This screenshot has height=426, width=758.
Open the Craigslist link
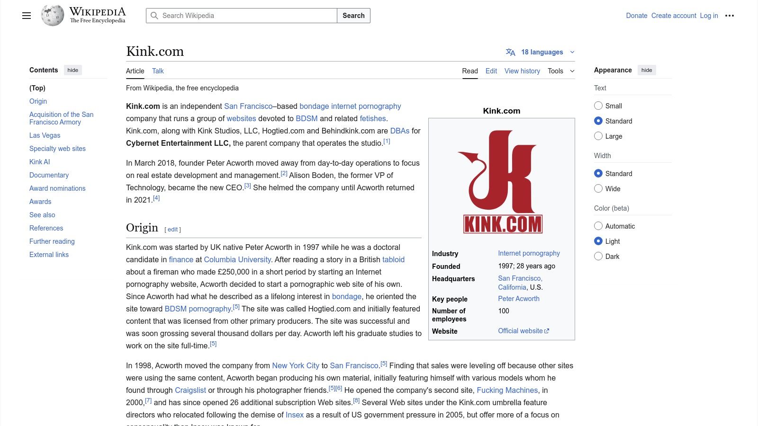190,390
